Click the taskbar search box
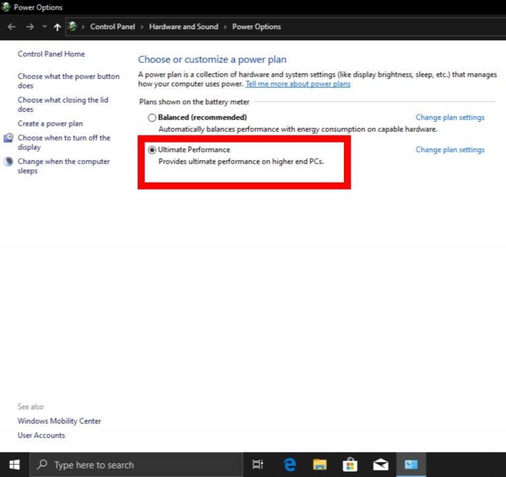The height and width of the screenshot is (477, 506). coord(136,464)
